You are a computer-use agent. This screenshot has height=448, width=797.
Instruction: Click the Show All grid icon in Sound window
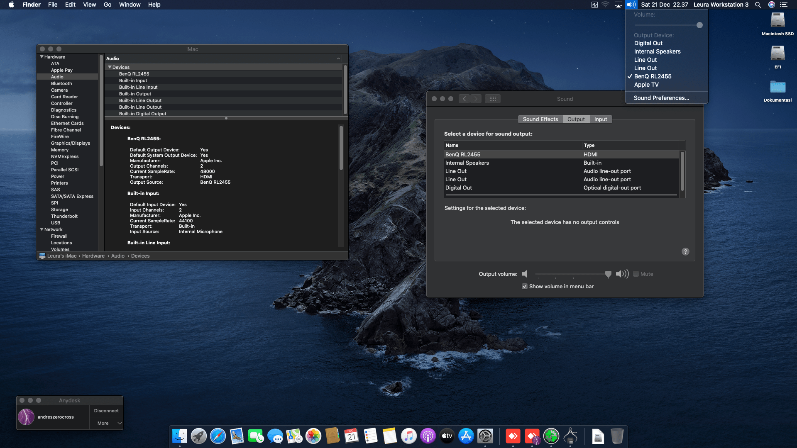[493, 98]
